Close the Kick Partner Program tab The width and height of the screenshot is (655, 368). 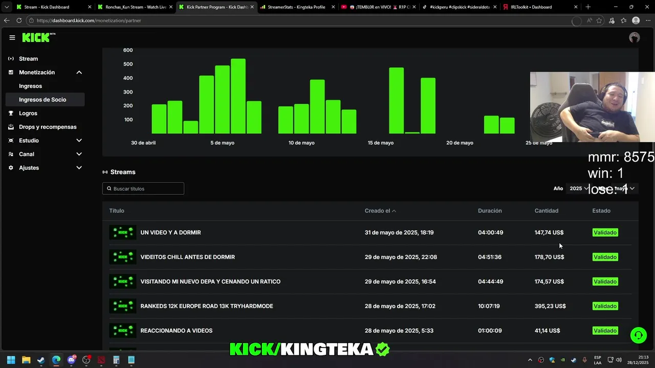click(x=252, y=7)
